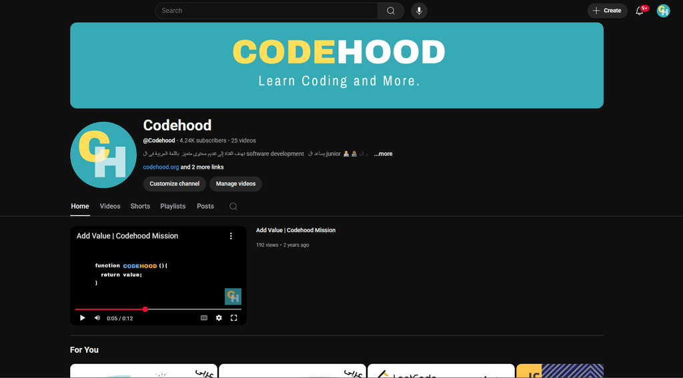Click the search magnifier button
The image size is (683, 378).
click(x=391, y=11)
